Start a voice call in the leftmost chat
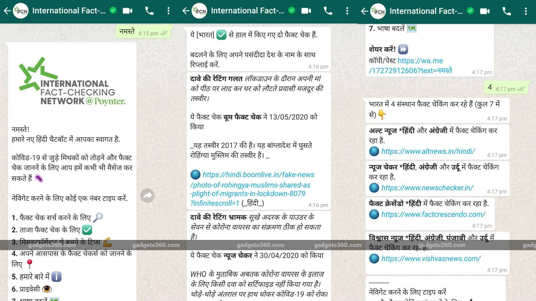This screenshot has height=301, width=536. tap(149, 11)
